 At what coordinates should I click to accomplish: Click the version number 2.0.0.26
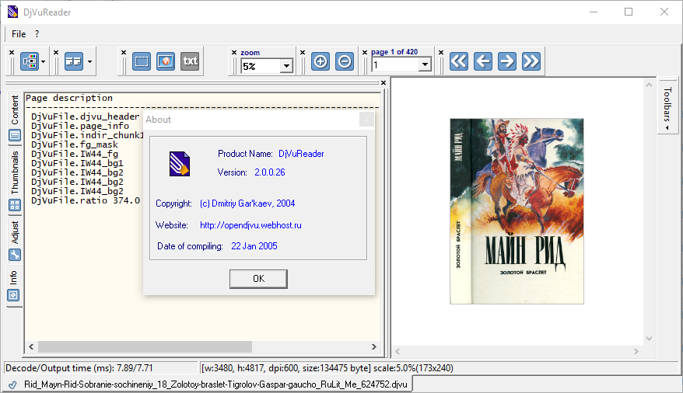click(x=270, y=172)
